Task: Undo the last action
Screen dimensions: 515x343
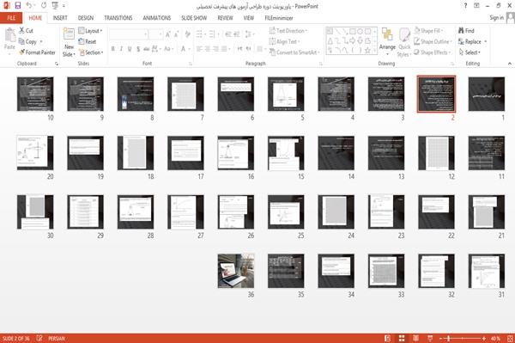Action: pyautogui.click(x=29, y=5)
